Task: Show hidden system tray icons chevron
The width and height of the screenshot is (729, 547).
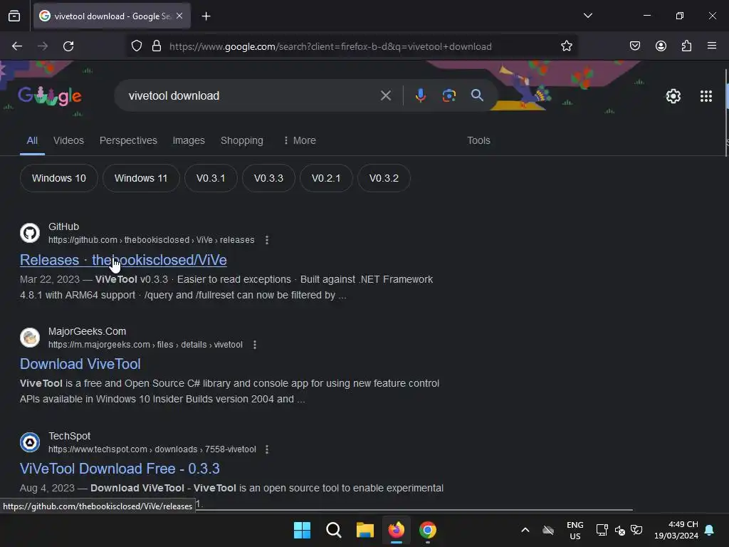Action: tap(525, 530)
